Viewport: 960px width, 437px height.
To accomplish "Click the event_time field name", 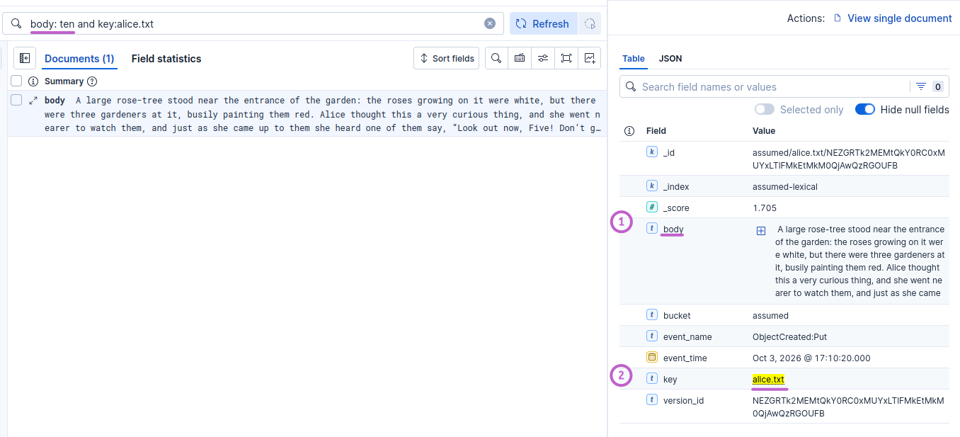I will tap(685, 358).
